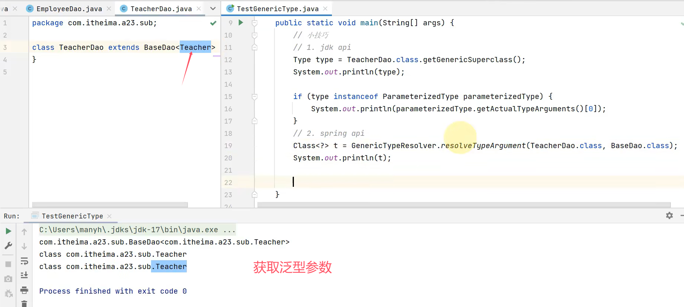Run main method from line 9 gutter
This screenshot has width=684, height=307.
241,23
